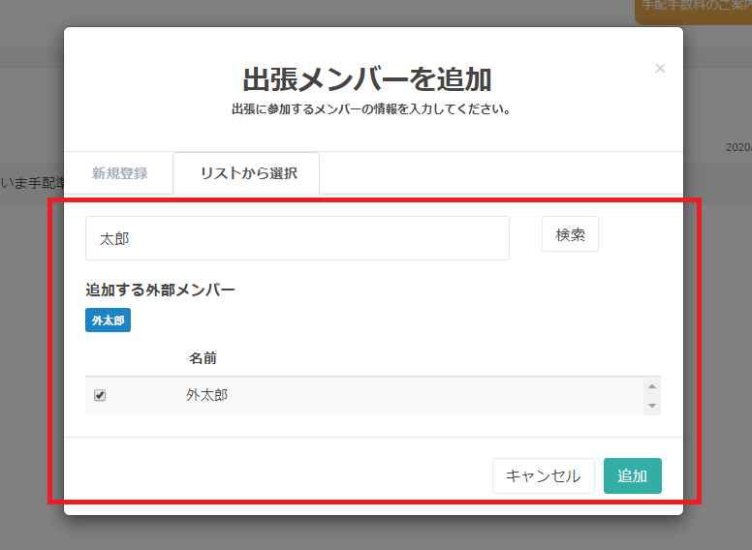Click the 追加する外部メンバー section heading
Image resolution: width=752 pixels, height=550 pixels.
point(160,290)
